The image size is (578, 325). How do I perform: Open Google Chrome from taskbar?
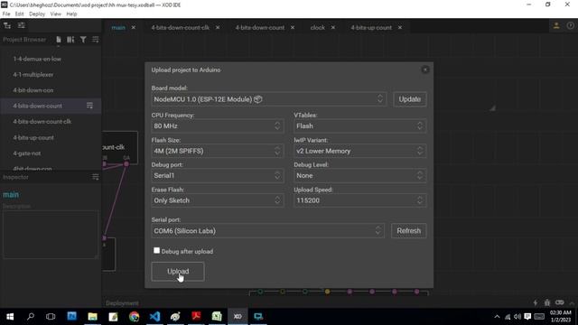[x=135, y=317]
